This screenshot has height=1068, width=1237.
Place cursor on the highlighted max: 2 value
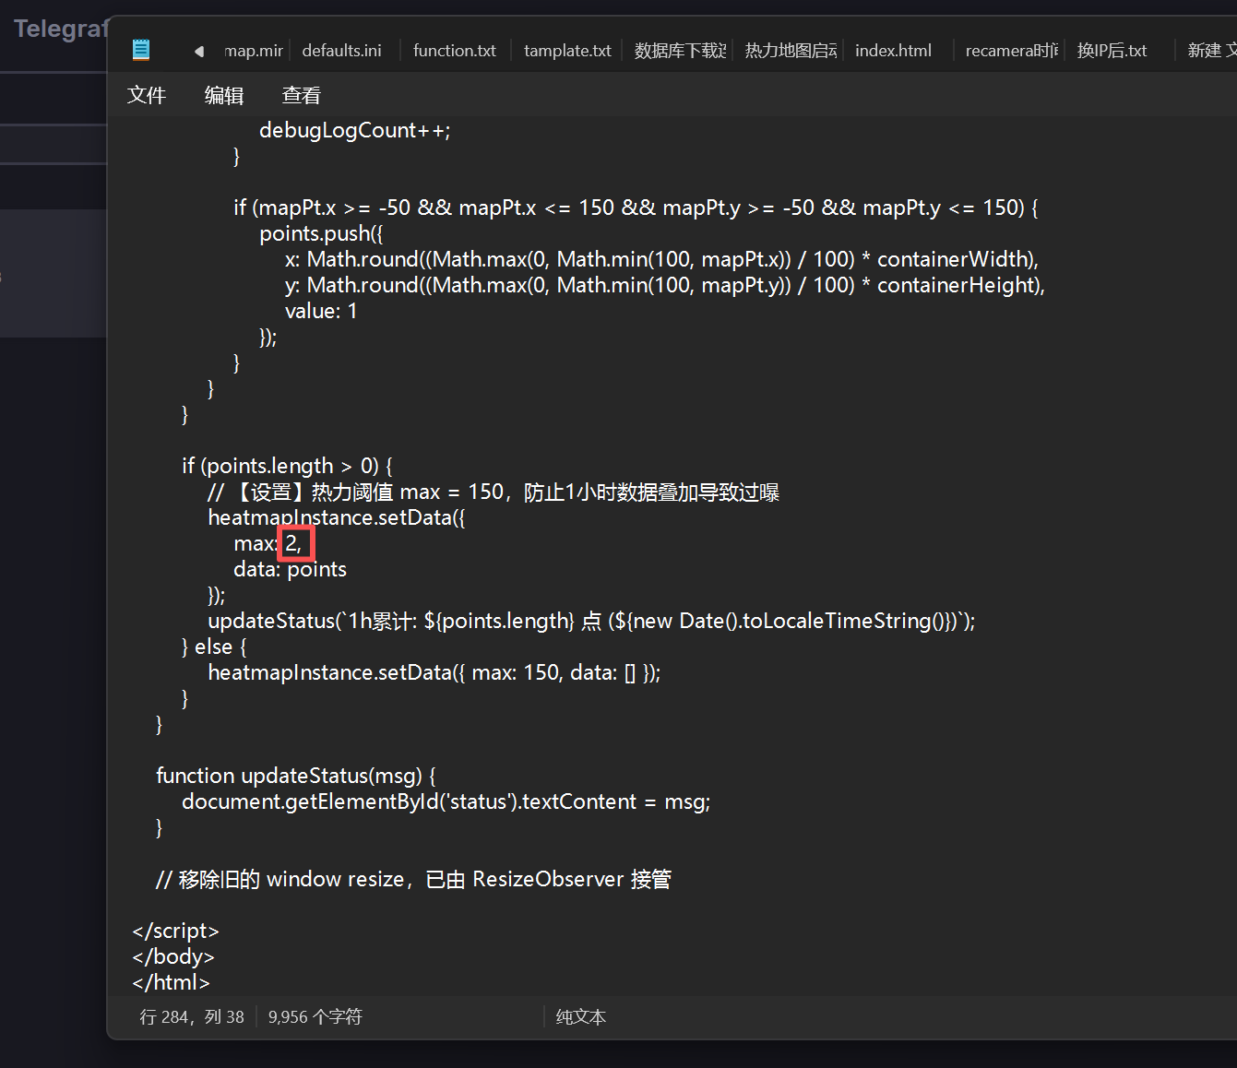pyautogui.click(x=291, y=543)
